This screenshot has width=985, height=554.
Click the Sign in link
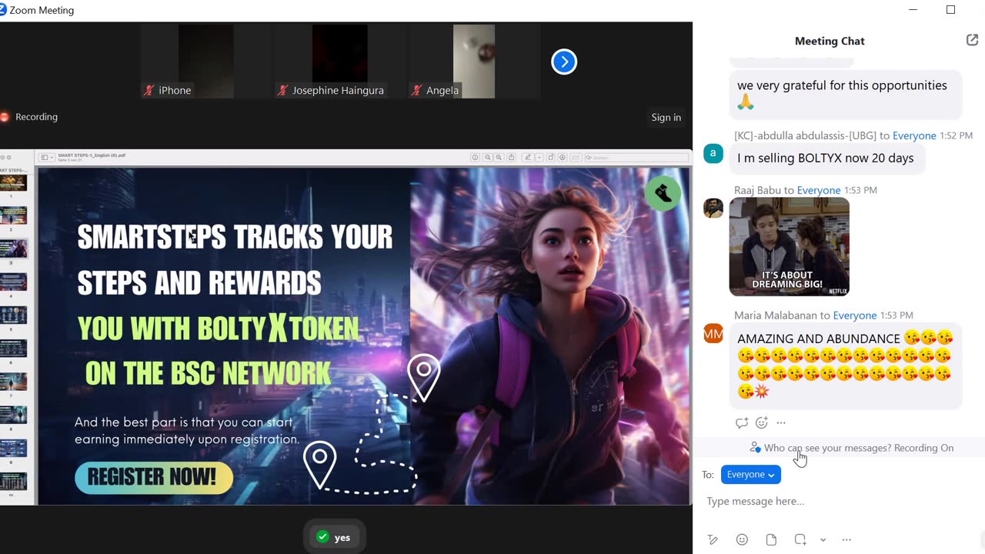pos(666,117)
